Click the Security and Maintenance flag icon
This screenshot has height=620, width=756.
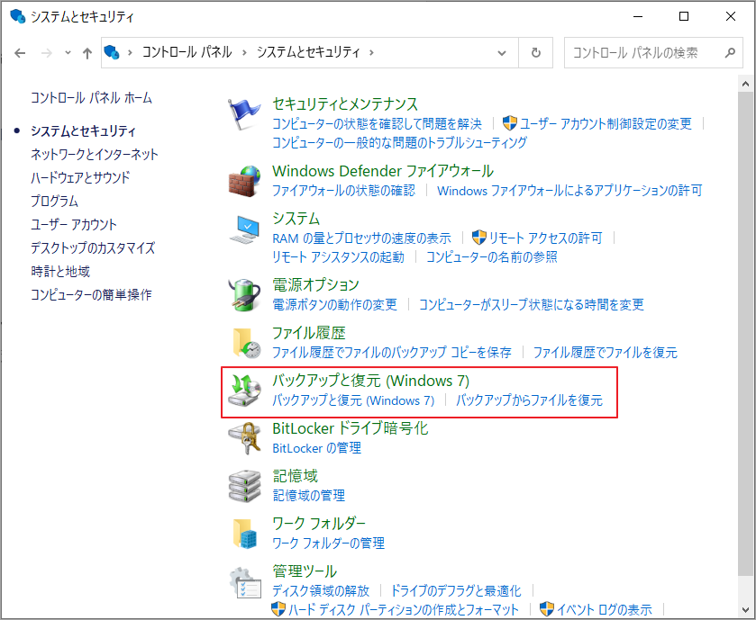tap(244, 114)
